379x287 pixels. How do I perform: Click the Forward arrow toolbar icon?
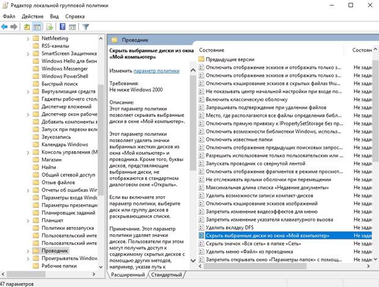pyautogui.click(x=13, y=26)
